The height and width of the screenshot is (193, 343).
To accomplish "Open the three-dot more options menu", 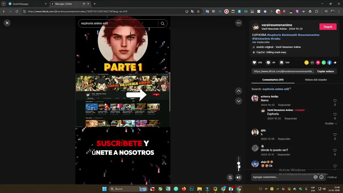I will click(238, 23).
